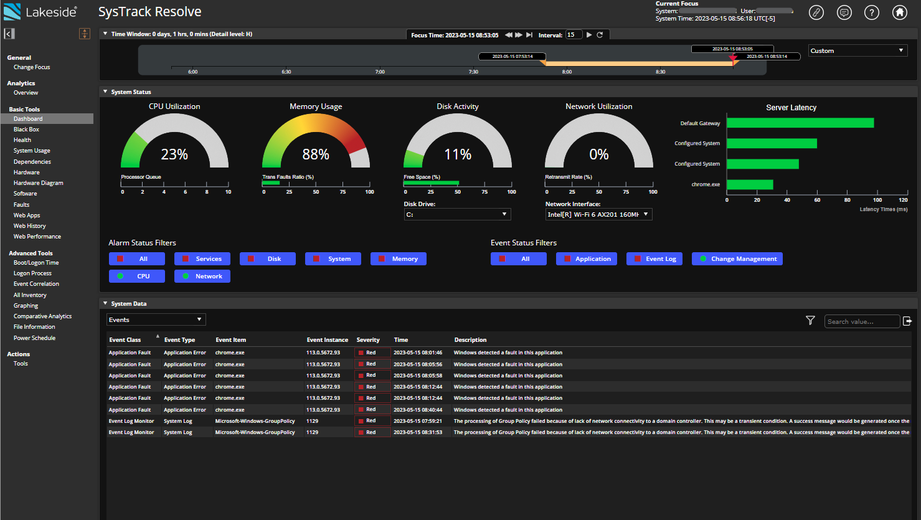Collapse the System Status section
This screenshot has width=921, height=520.
105,92
